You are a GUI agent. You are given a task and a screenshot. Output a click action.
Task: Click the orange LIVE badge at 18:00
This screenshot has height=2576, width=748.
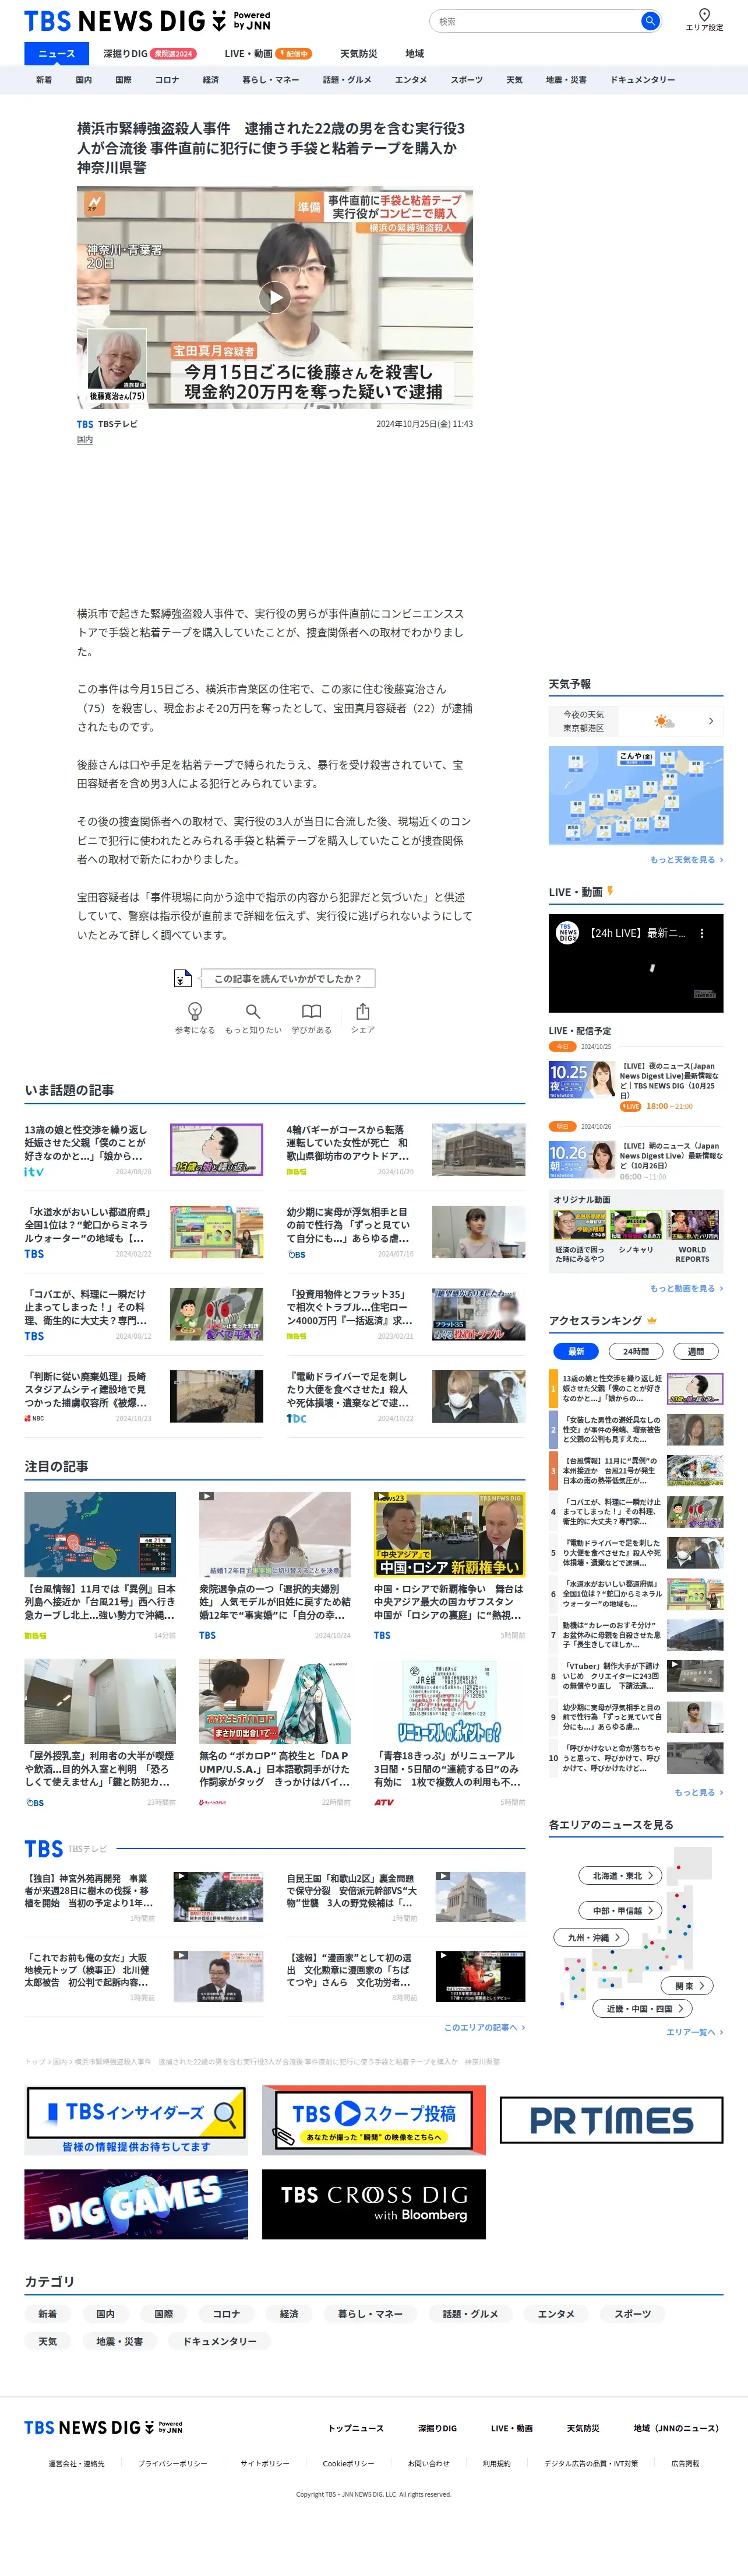630,1106
